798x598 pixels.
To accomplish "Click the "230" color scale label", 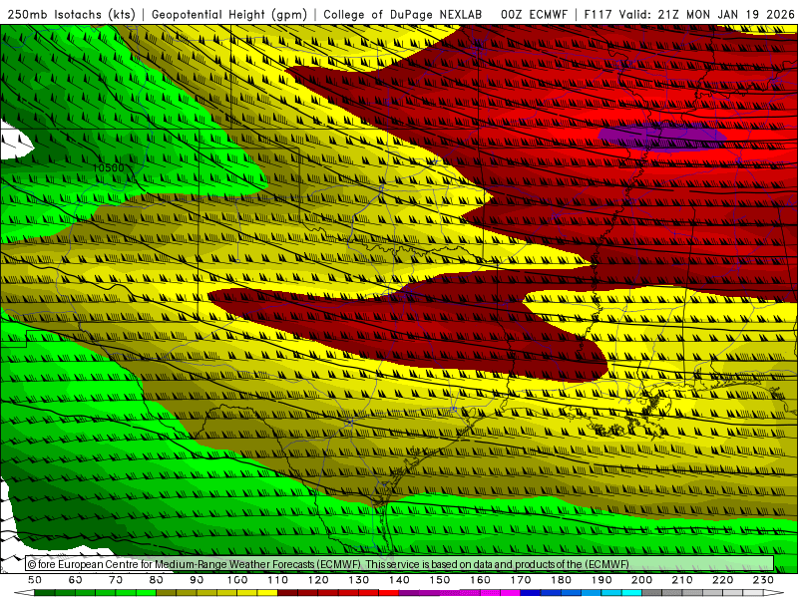I will tap(764, 580).
